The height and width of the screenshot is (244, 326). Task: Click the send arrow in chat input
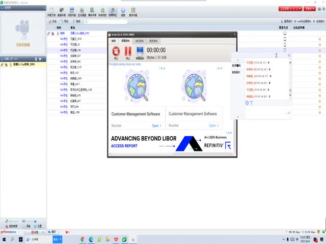pos(289,112)
